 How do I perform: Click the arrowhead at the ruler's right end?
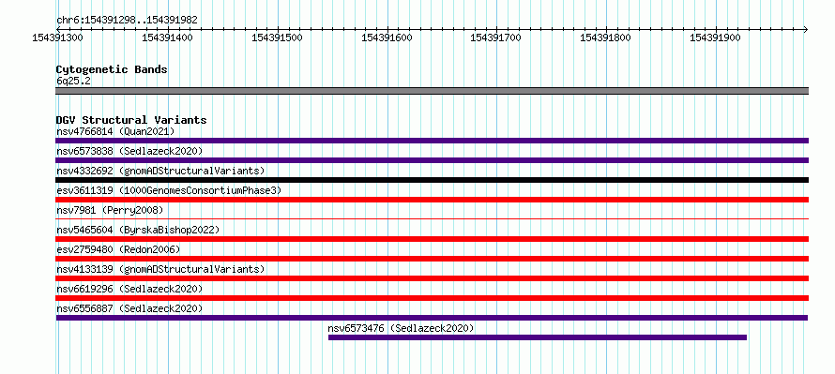(x=805, y=29)
